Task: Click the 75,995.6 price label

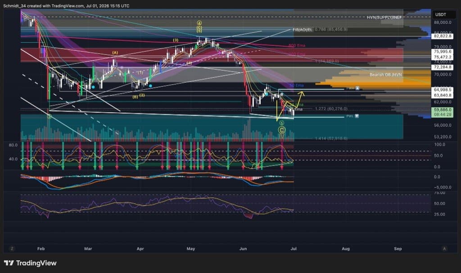Action: 443,51
